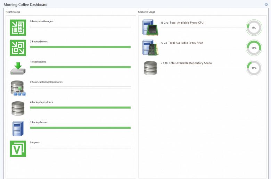Click the BackupJobs green health bar
This screenshot has width=271, height=179.
coord(80,67)
